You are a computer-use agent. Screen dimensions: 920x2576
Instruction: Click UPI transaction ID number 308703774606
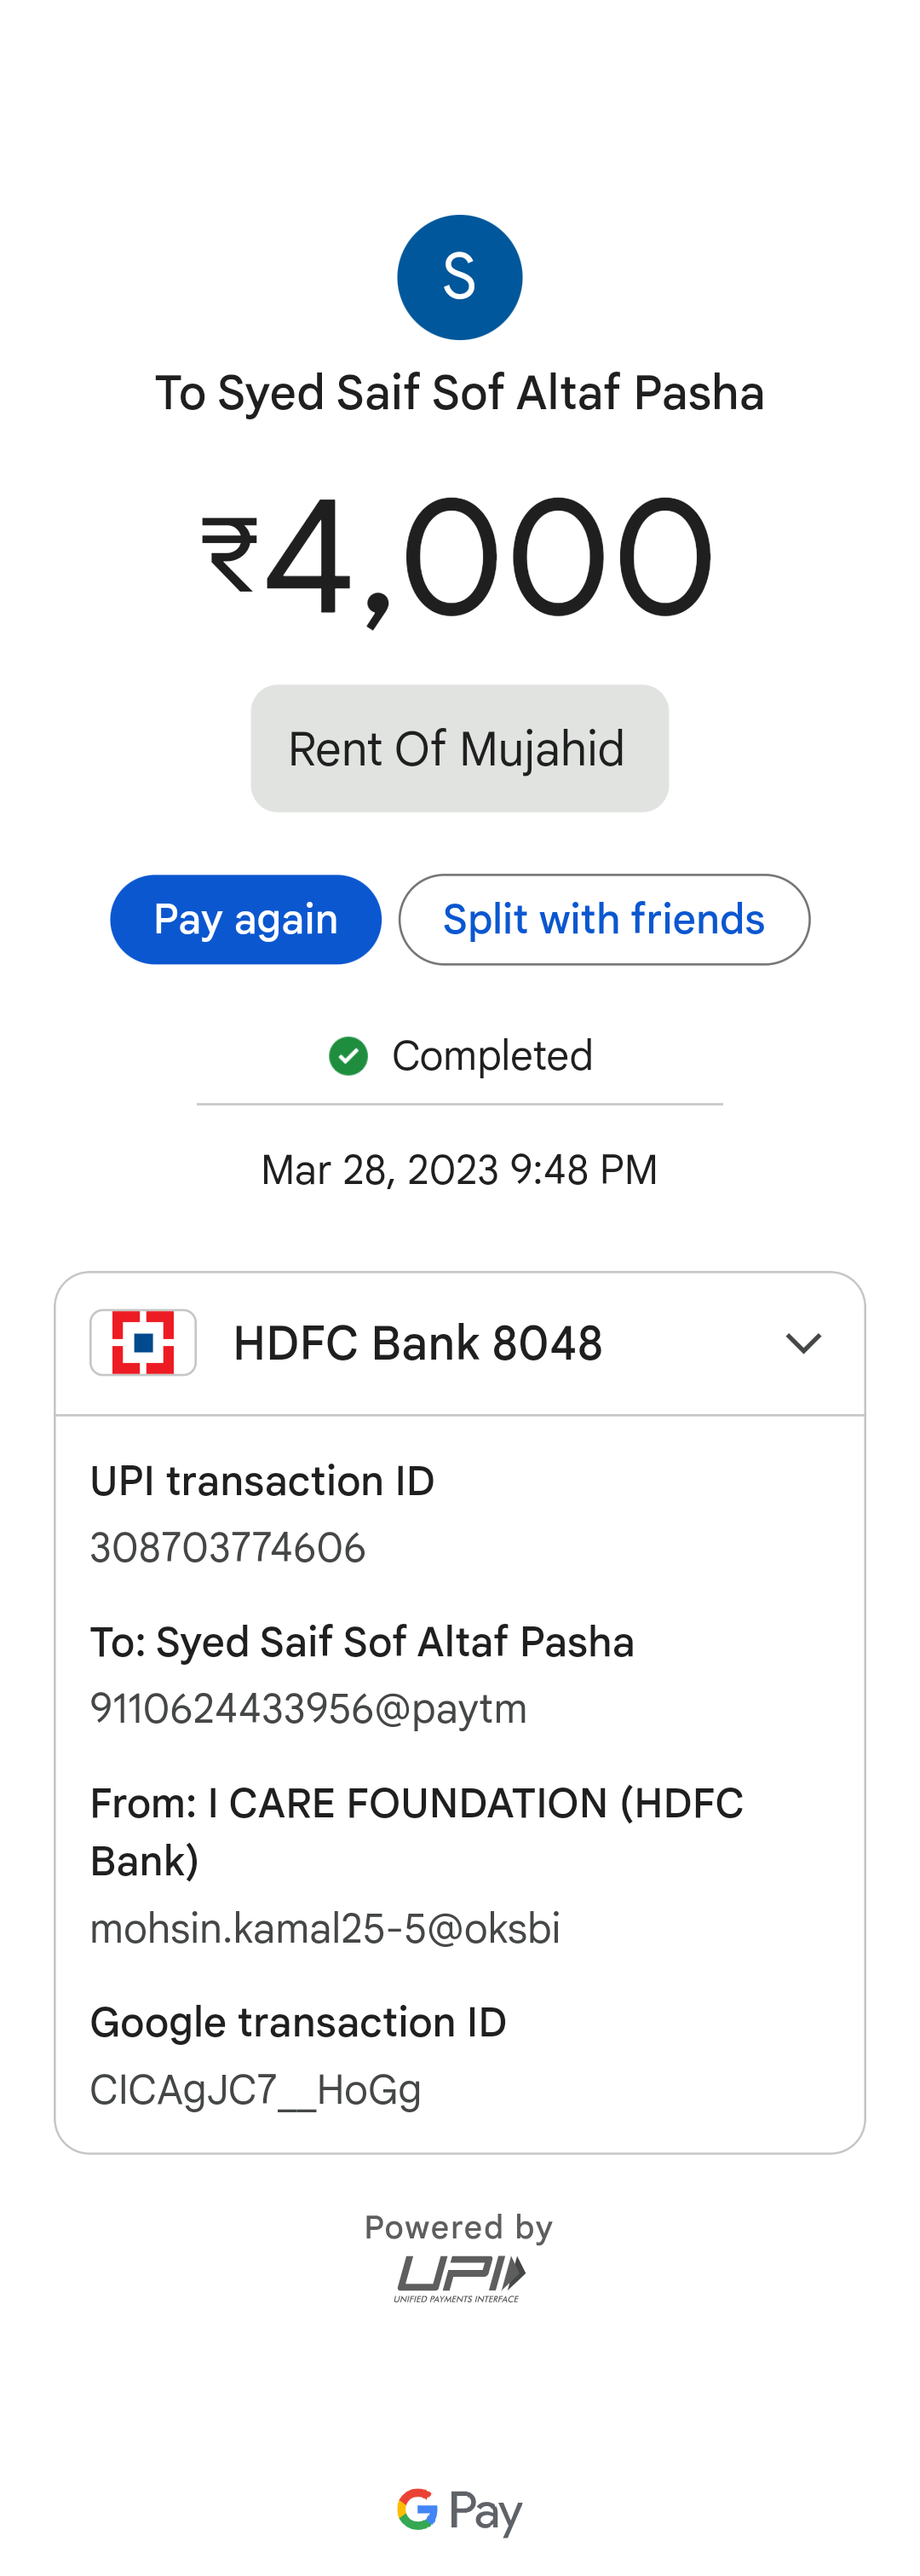227,1547
